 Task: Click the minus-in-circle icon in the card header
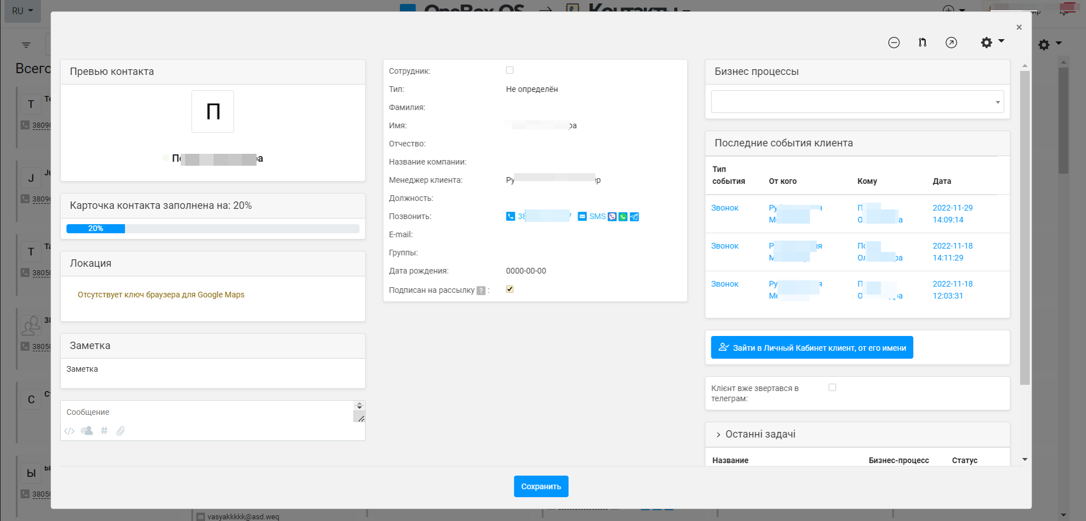(894, 43)
